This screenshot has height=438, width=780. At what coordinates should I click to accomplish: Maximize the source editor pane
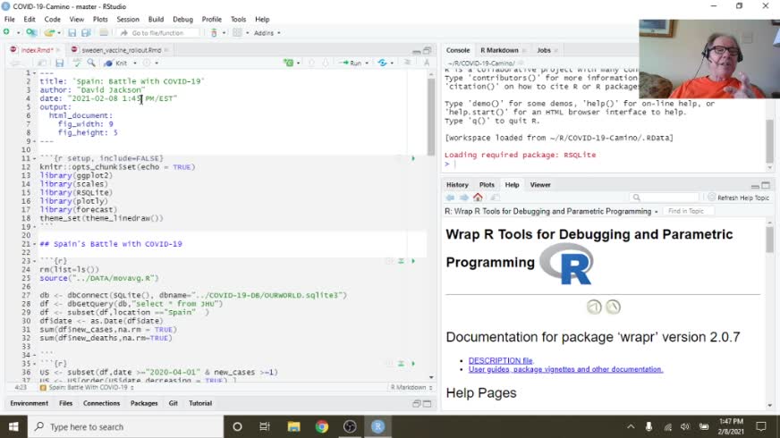pyautogui.click(x=427, y=51)
